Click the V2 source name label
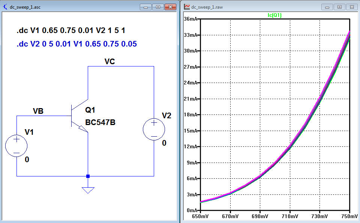The width and height of the screenshot is (360, 223). [x=166, y=115]
